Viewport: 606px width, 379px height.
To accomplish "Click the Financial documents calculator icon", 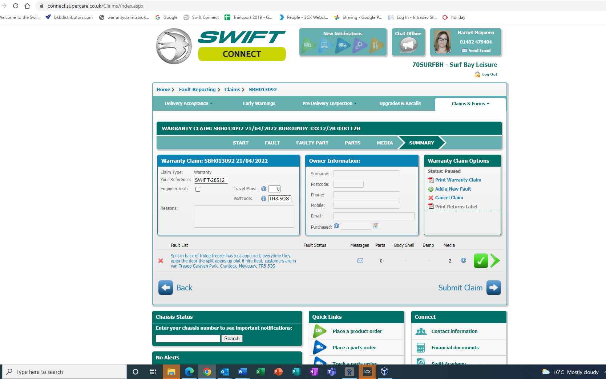I will pyautogui.click(x=421, y=348).
